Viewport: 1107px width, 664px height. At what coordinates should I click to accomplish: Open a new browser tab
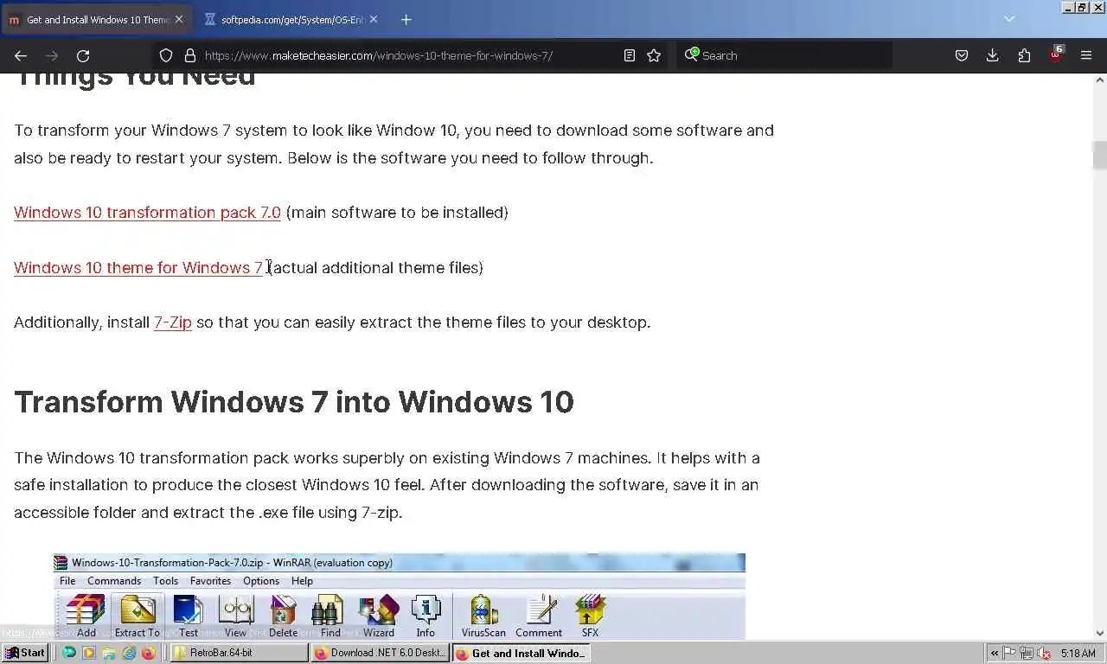(406, 19)
